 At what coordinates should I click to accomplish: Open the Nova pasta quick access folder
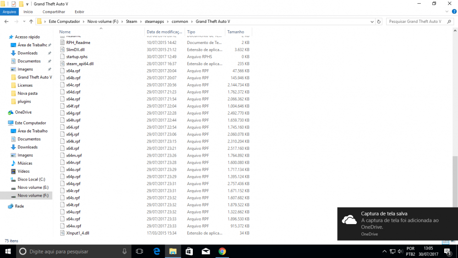click(x=27, y=93)
